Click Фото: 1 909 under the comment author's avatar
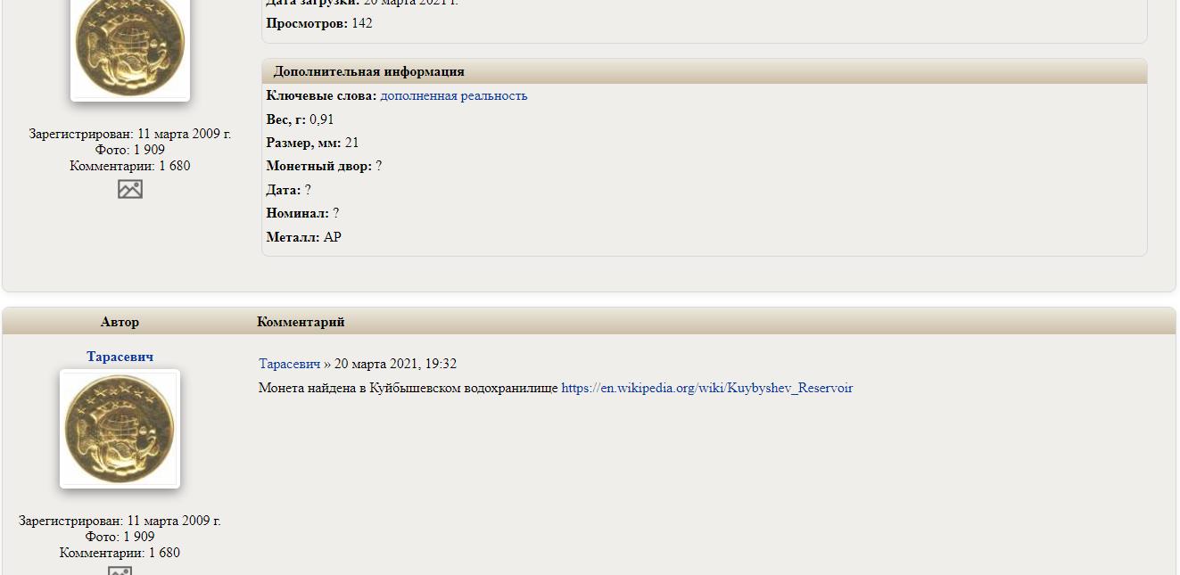This screenshot has width=1180, height=575. click(x=120, y=537)
